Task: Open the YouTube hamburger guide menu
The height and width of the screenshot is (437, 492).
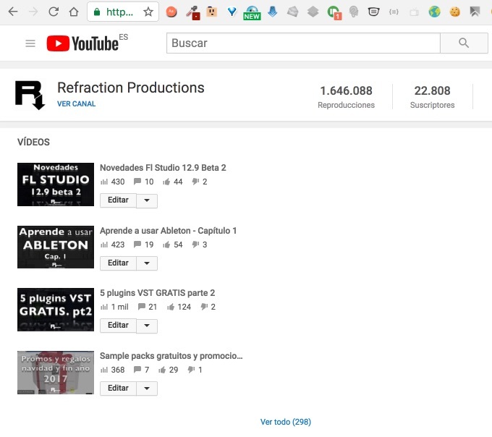Action: (30, 43)
